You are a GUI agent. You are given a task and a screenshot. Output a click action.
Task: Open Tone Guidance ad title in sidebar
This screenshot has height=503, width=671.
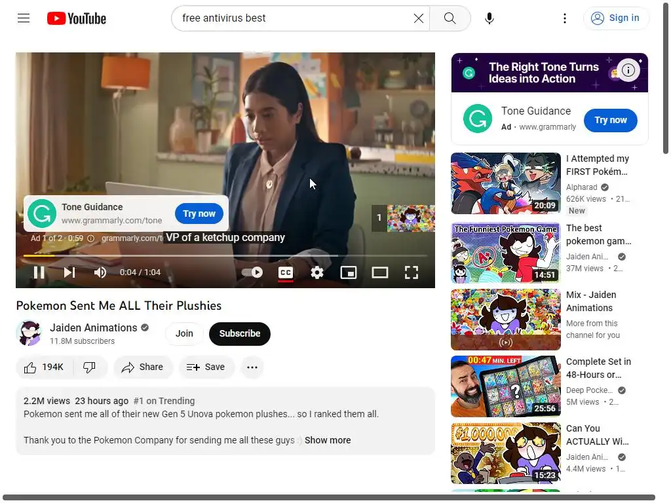point(536,111)
